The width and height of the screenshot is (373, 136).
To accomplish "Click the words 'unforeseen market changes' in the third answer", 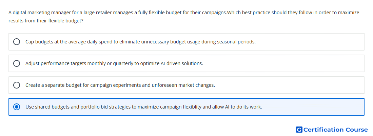I will coord(183,85).
